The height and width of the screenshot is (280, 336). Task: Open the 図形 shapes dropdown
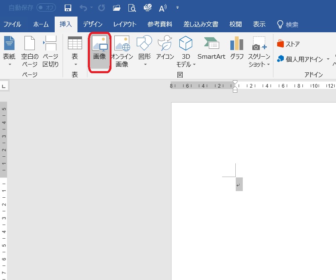point(145,51)
